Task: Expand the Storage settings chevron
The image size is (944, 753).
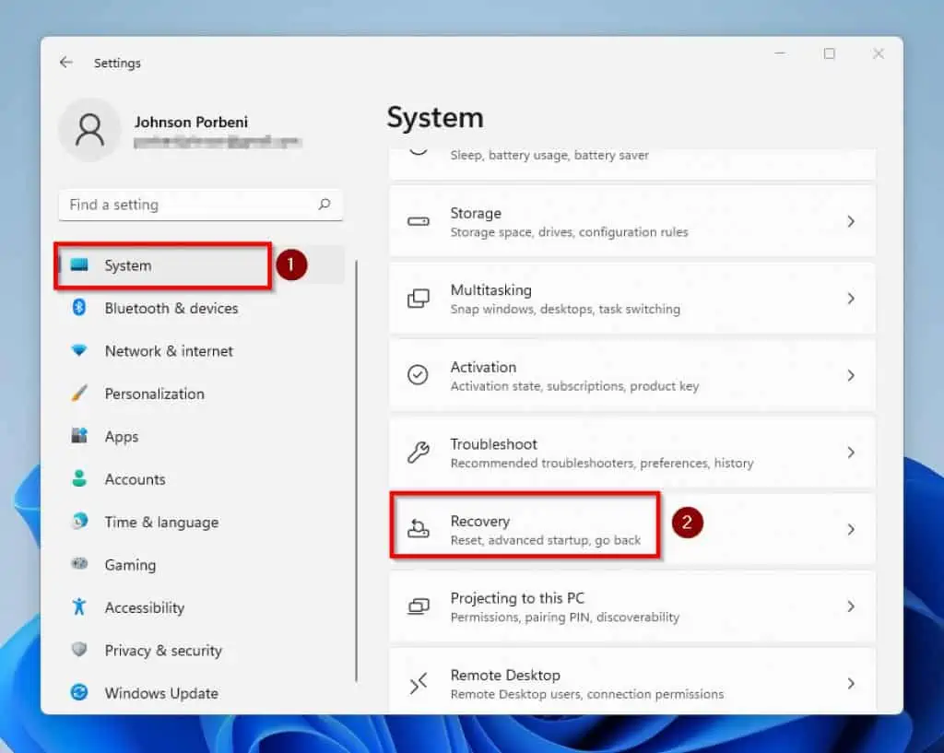Action: click(850, 221)
